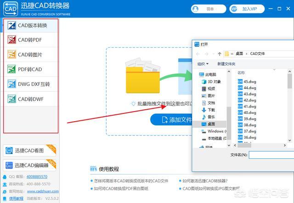
Task: Click the forward arrow in 打开 dialog
Action: coord(206,54)
